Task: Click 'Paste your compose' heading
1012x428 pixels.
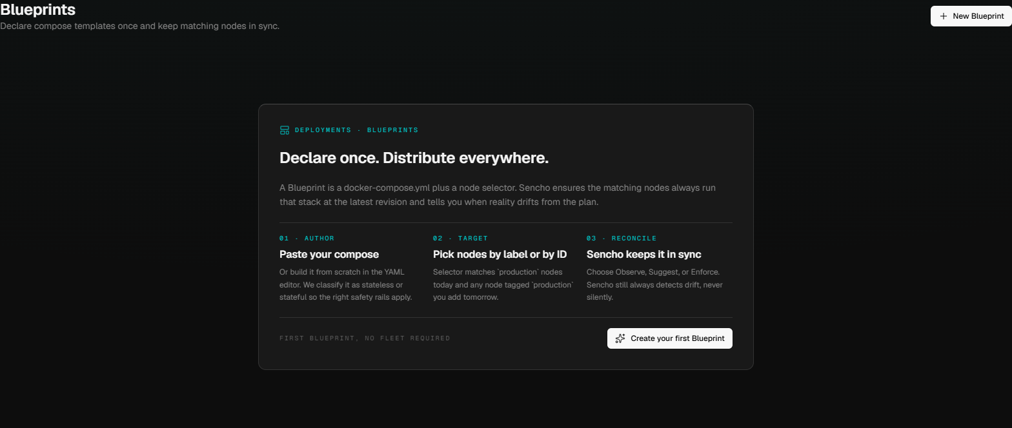Action: tap(329, 255)
